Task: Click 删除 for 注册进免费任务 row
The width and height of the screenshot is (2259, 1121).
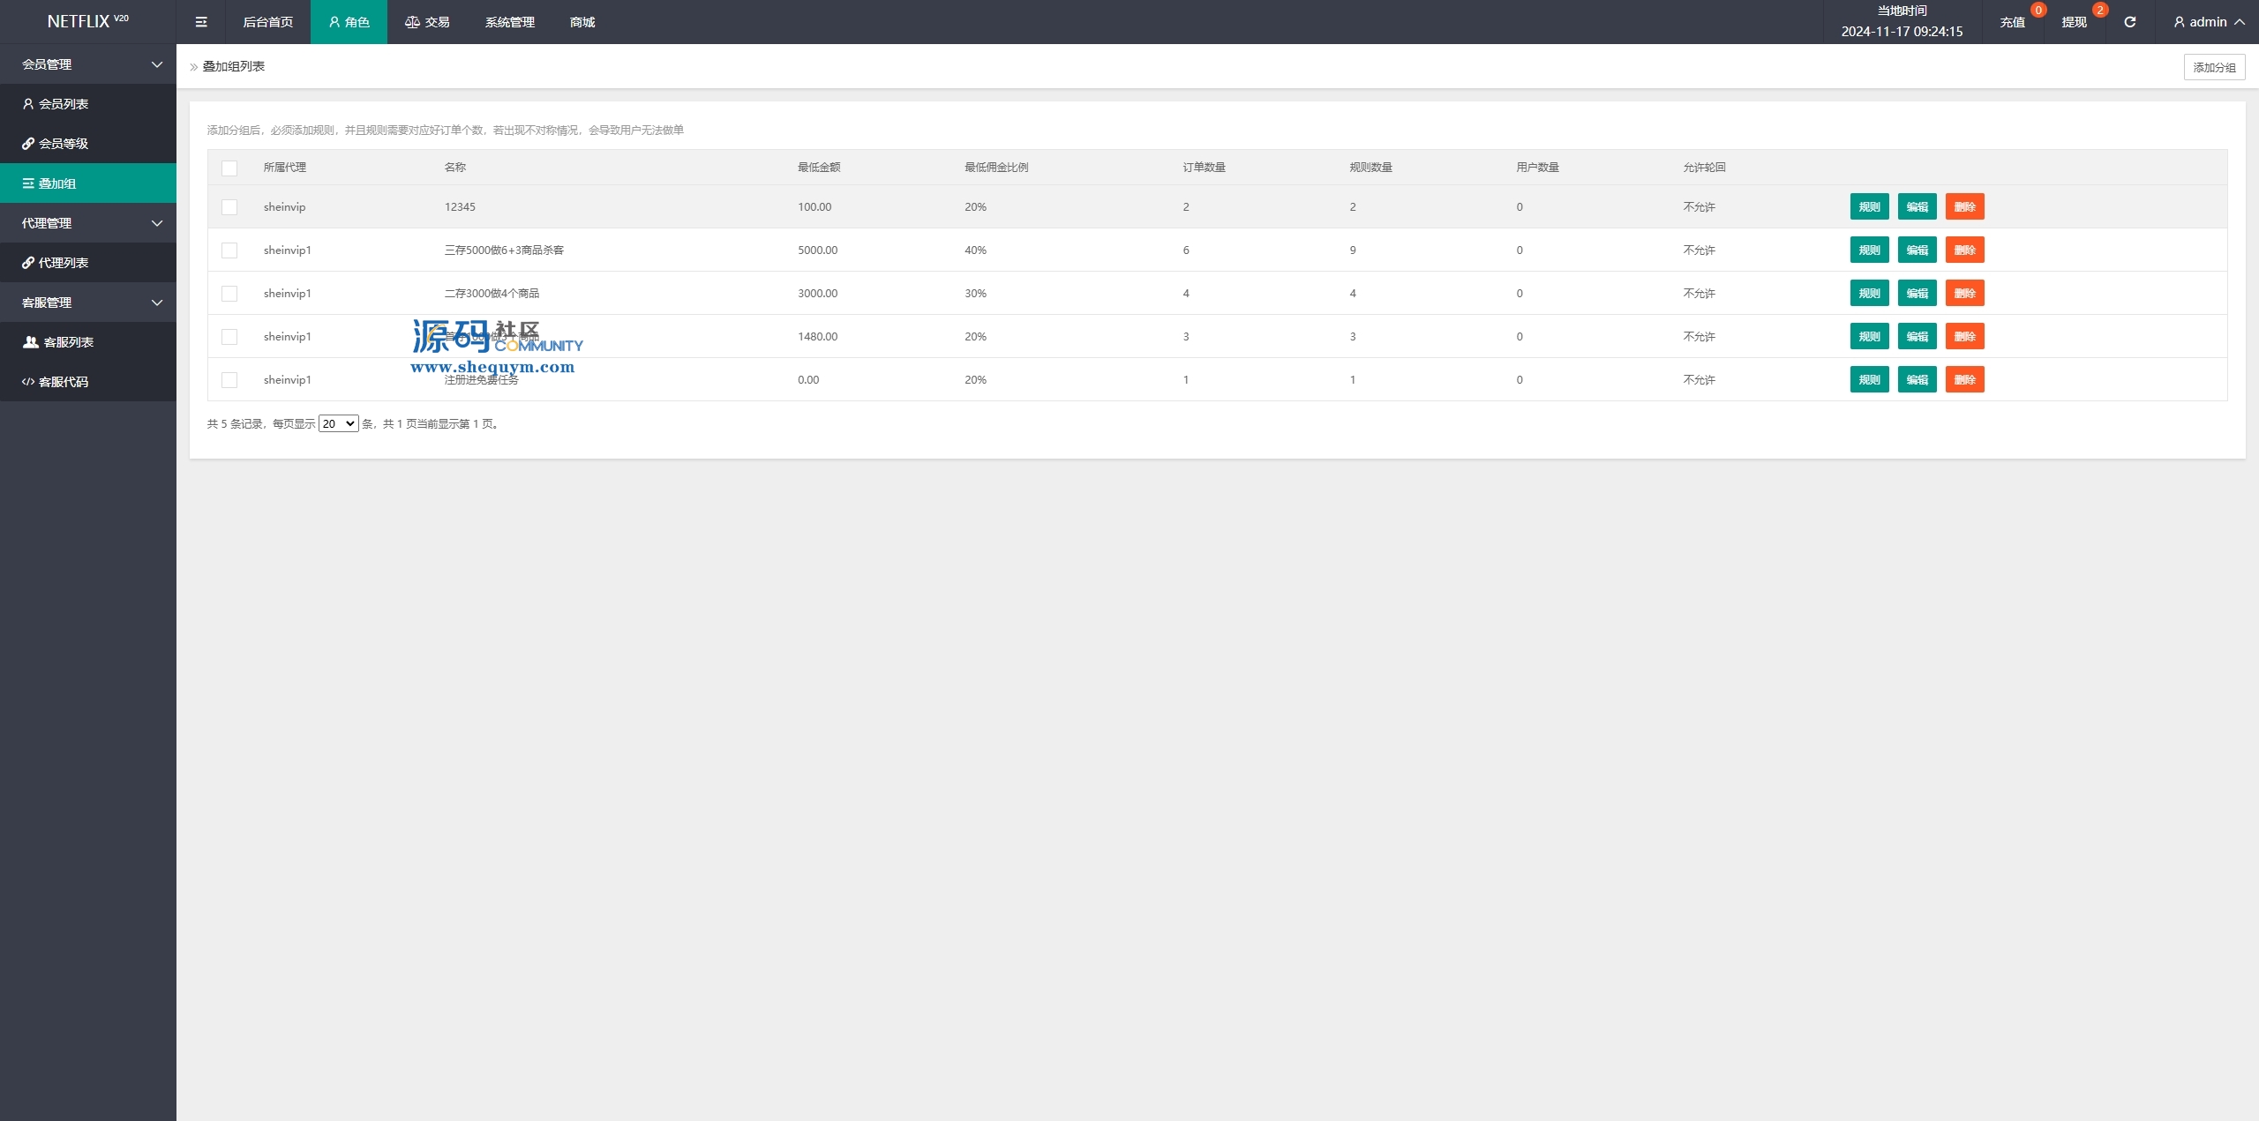Action: 1964,380
